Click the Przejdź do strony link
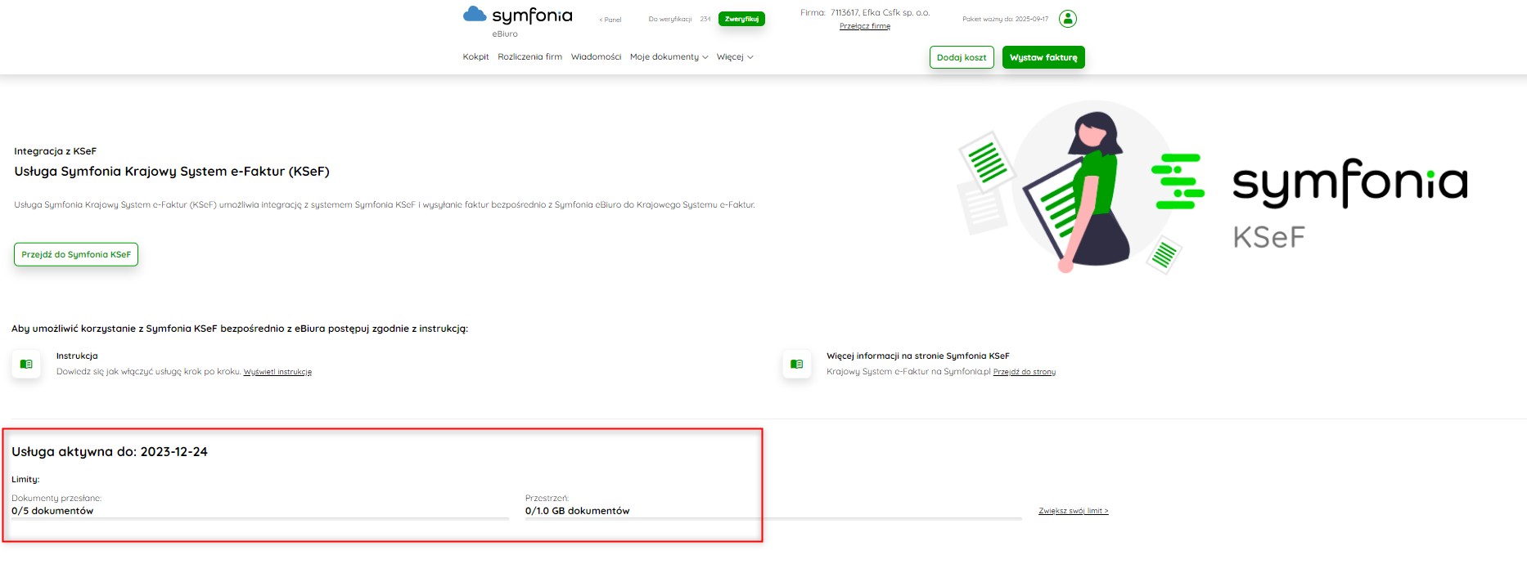1527x582 pixels. 1024,372
